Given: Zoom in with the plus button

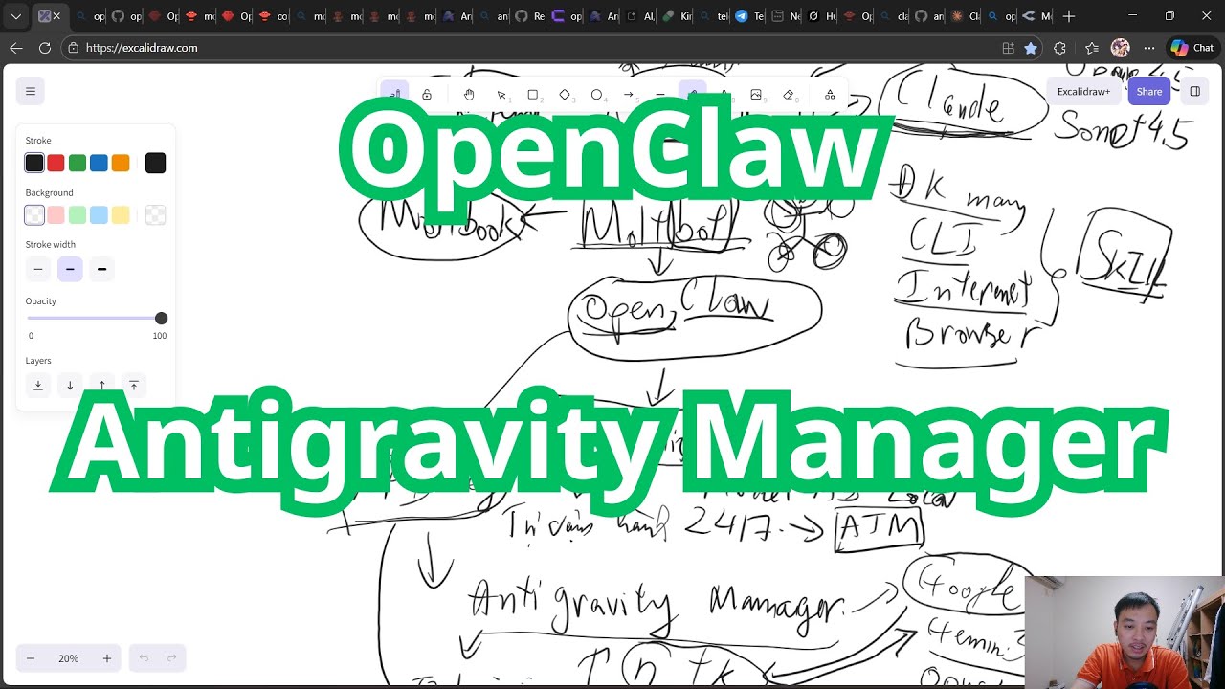Looking at the screenshot, I should pyautogui.click(x=107, y=658).
